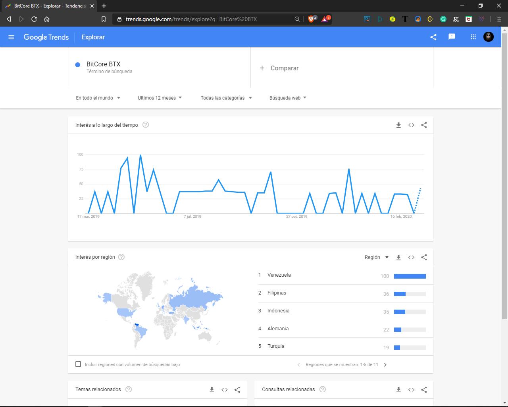Viewport: 508px width, 407px height.
Task: Open the 'Búsqueda web' search type dropdown
Action: (x=288, y=98)
